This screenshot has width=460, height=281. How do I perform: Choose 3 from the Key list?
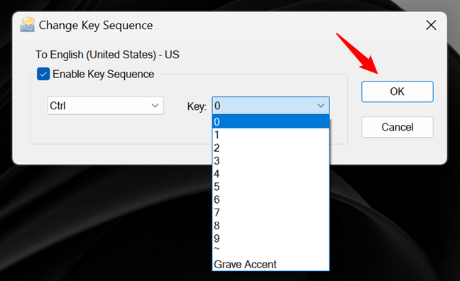coord(270,161)
